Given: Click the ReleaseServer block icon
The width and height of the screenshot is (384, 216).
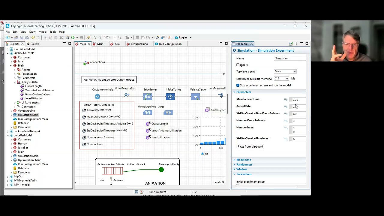Looking at the screenshot, I should [x=195, y=97].
